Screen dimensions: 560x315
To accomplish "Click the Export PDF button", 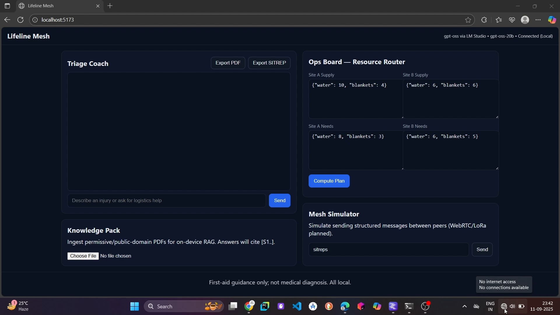I will [x=228, y=63].
